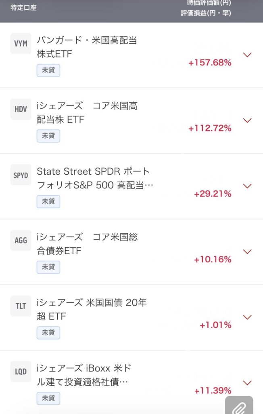Expand the LQD row chevron

tap(248, 382)
